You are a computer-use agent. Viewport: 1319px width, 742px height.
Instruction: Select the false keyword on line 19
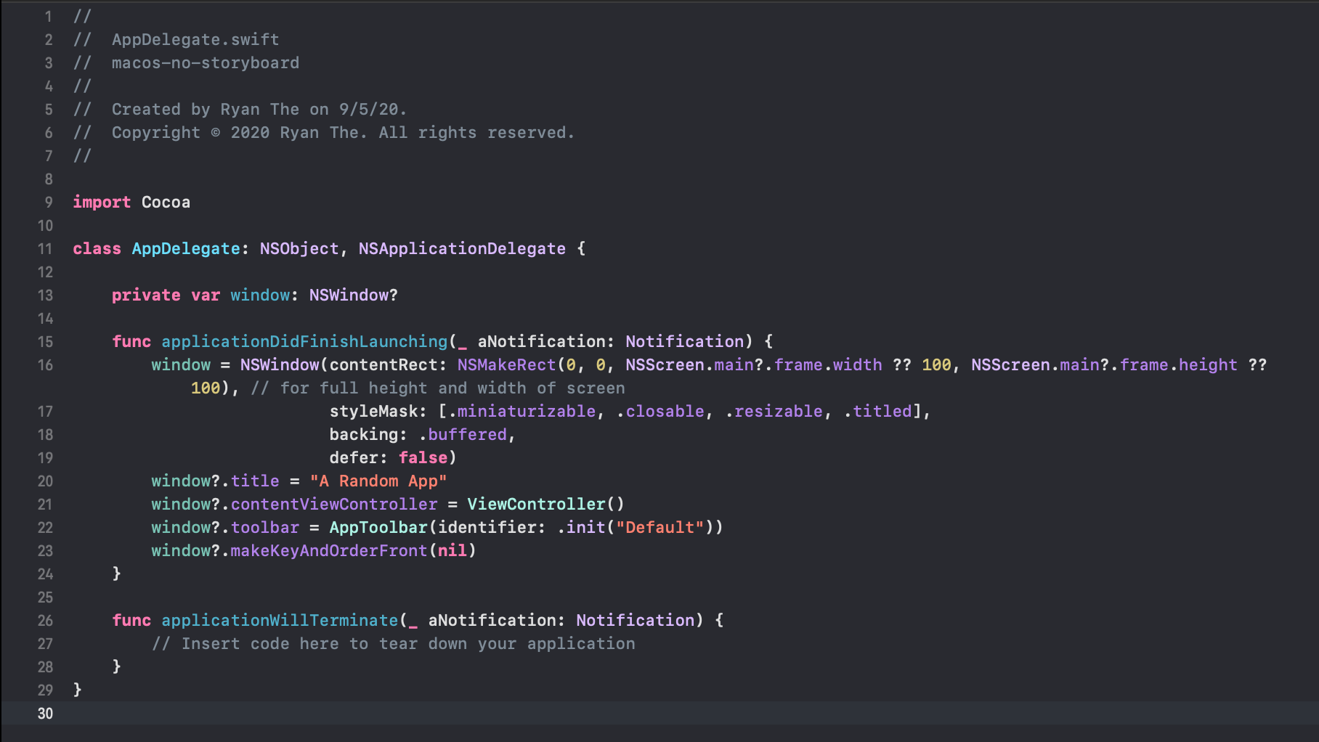423,457
